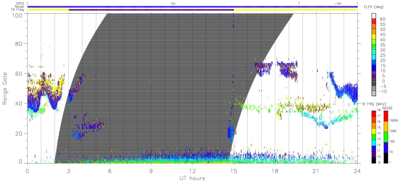The height and width of the screenshot is (185, 402).
Task: Click the 3 tick label on the UT hours axis
Action: click(69, 171)
